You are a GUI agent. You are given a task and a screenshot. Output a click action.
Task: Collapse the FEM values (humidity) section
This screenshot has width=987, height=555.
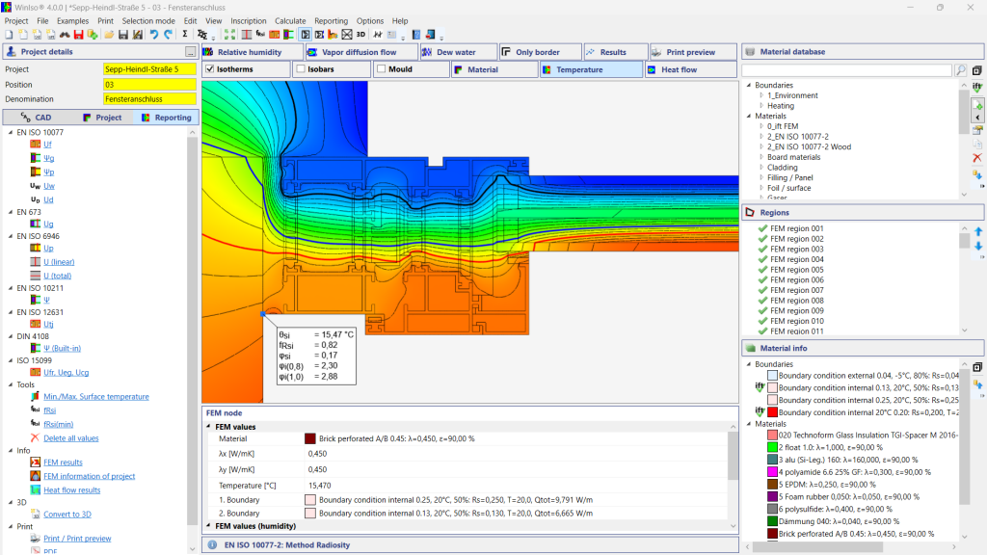(209, 526)
